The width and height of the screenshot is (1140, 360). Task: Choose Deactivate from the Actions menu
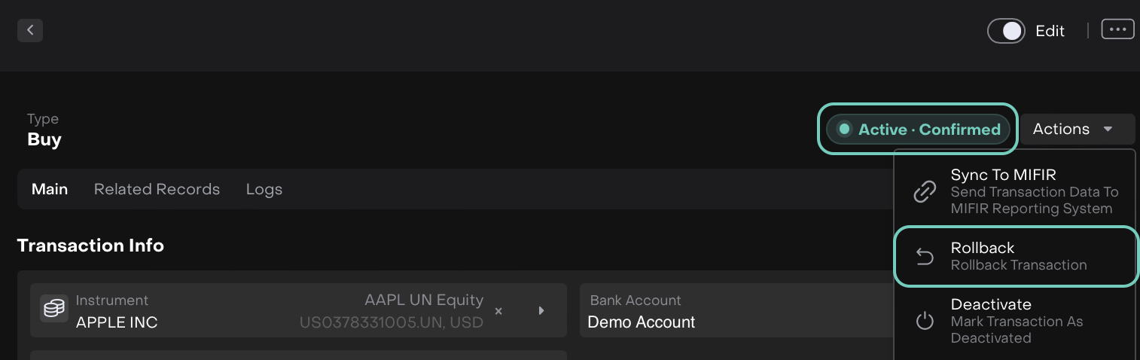click(x=1017, y=321)
